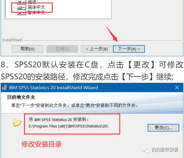This screenshot has width=184, height=158.
Task: Select the 简体中文 language tree entry
Action: 36,7
